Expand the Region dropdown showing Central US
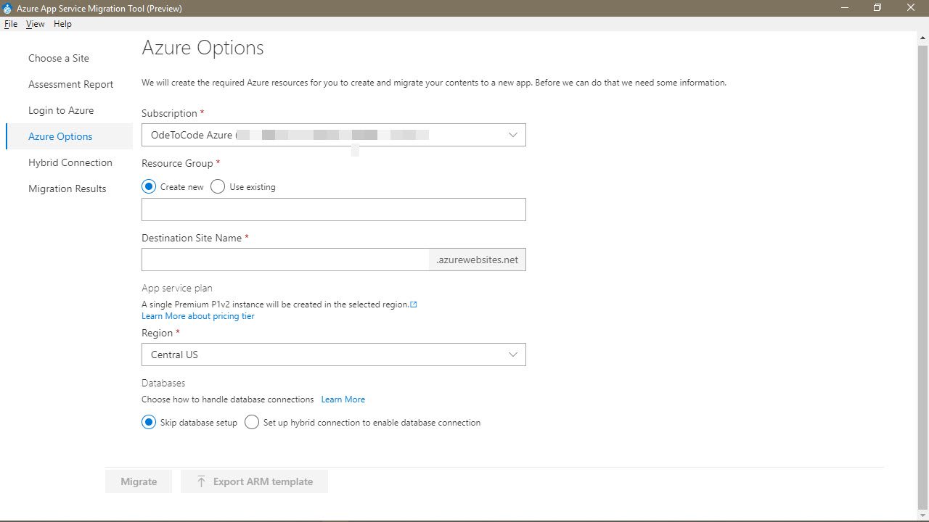 tap(333, 355)
